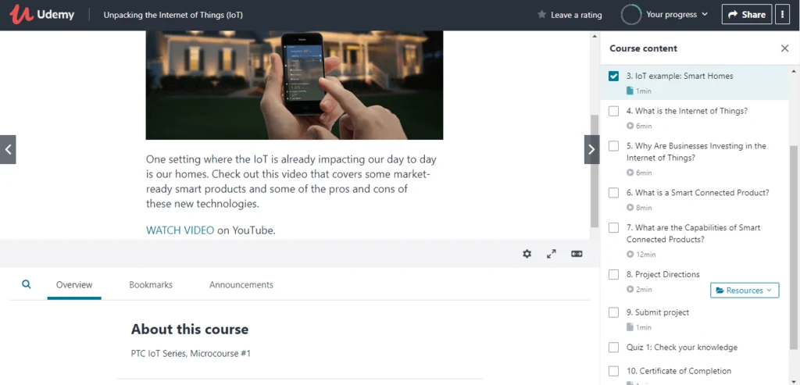Mark Project Directions as complete
Screen dimensions: 800x385
pyautogui.click(x=614, y=274)
